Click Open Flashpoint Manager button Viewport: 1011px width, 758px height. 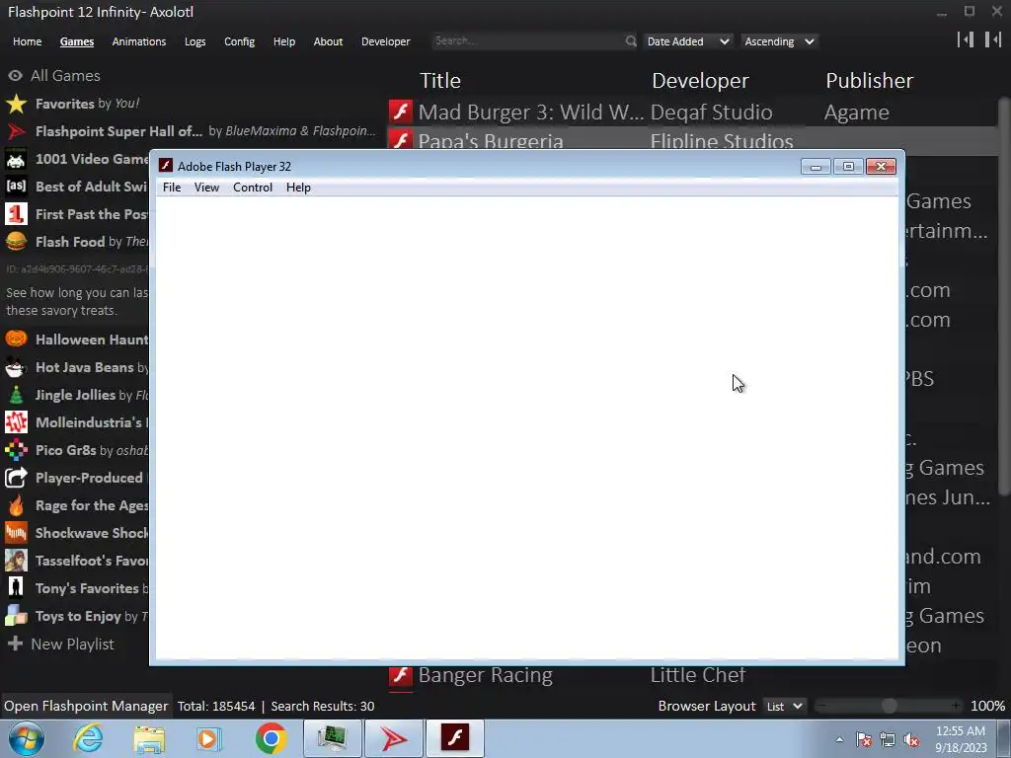click(86, 707)
